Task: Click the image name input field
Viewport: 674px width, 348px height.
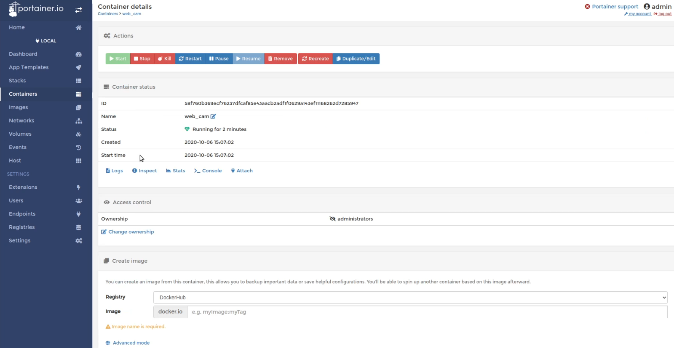Action: coord(427,312)
